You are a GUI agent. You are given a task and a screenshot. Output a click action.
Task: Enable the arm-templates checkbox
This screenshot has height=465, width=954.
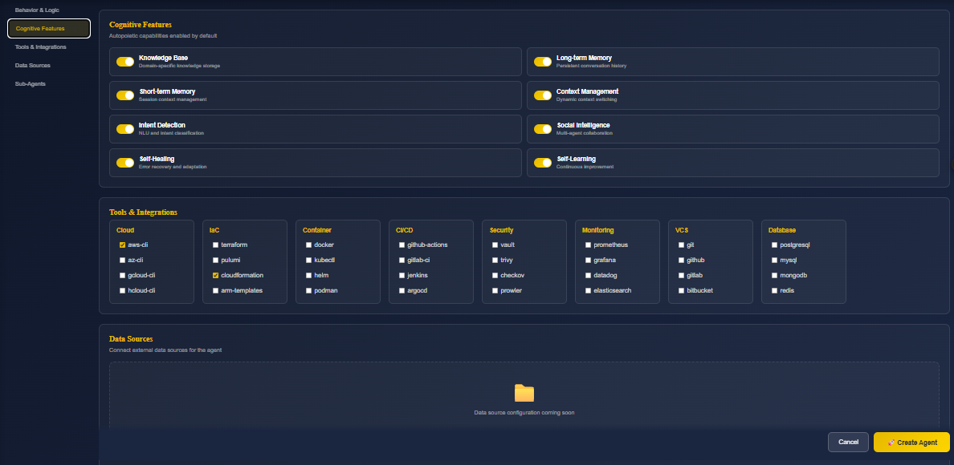coord(215,291)
